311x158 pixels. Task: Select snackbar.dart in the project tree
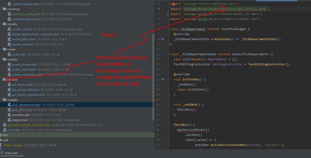click(x=21, y=115)
